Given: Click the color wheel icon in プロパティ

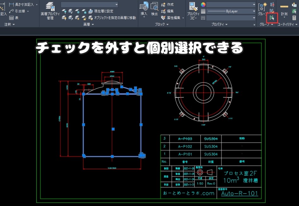Looking at the screenshot, I should pyautogui.click(x=203, y=4).
